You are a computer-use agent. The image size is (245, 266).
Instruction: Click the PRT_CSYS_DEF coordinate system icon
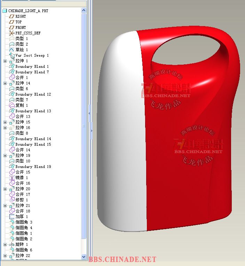click(12, 33)
